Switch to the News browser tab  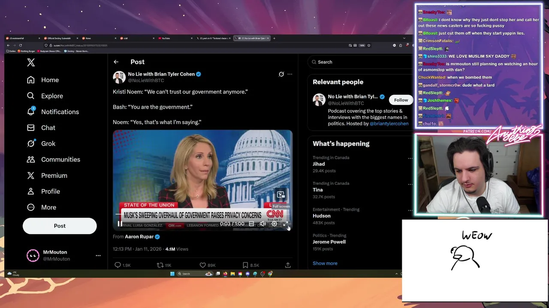[98, 38]
